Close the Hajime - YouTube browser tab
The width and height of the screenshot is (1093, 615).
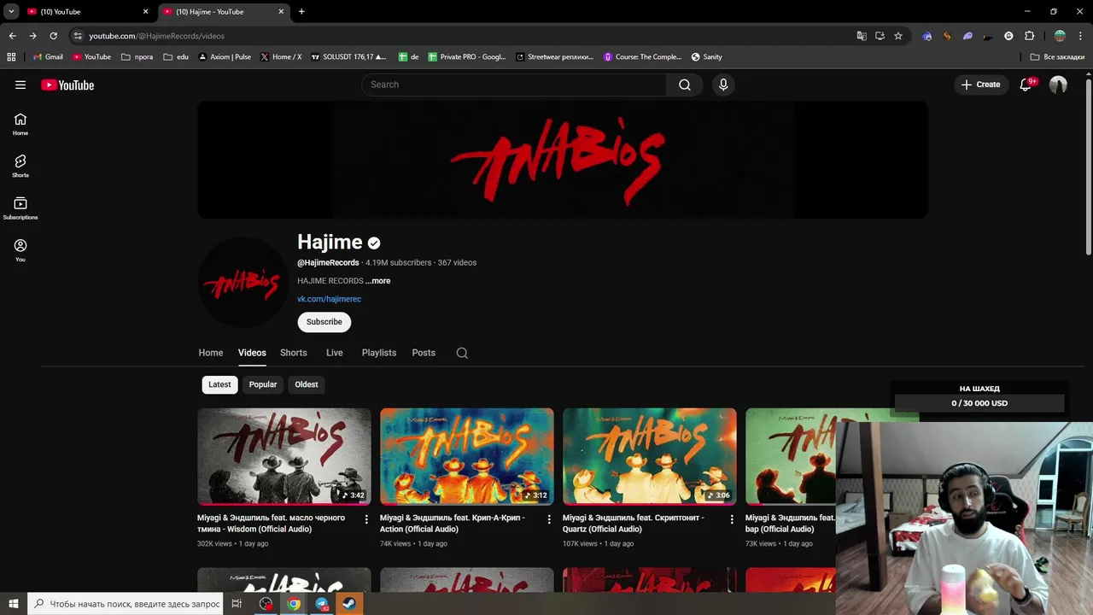point(281,12)
